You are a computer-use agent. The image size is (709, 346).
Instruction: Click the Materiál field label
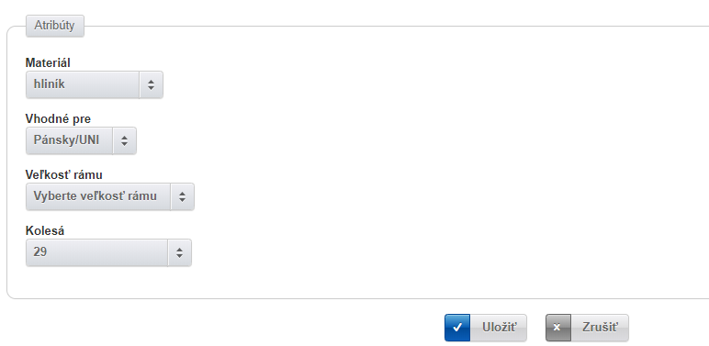[48, 62]
